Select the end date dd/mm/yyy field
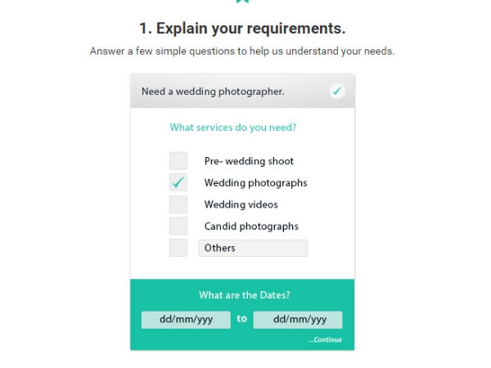 tap(298, 320)
